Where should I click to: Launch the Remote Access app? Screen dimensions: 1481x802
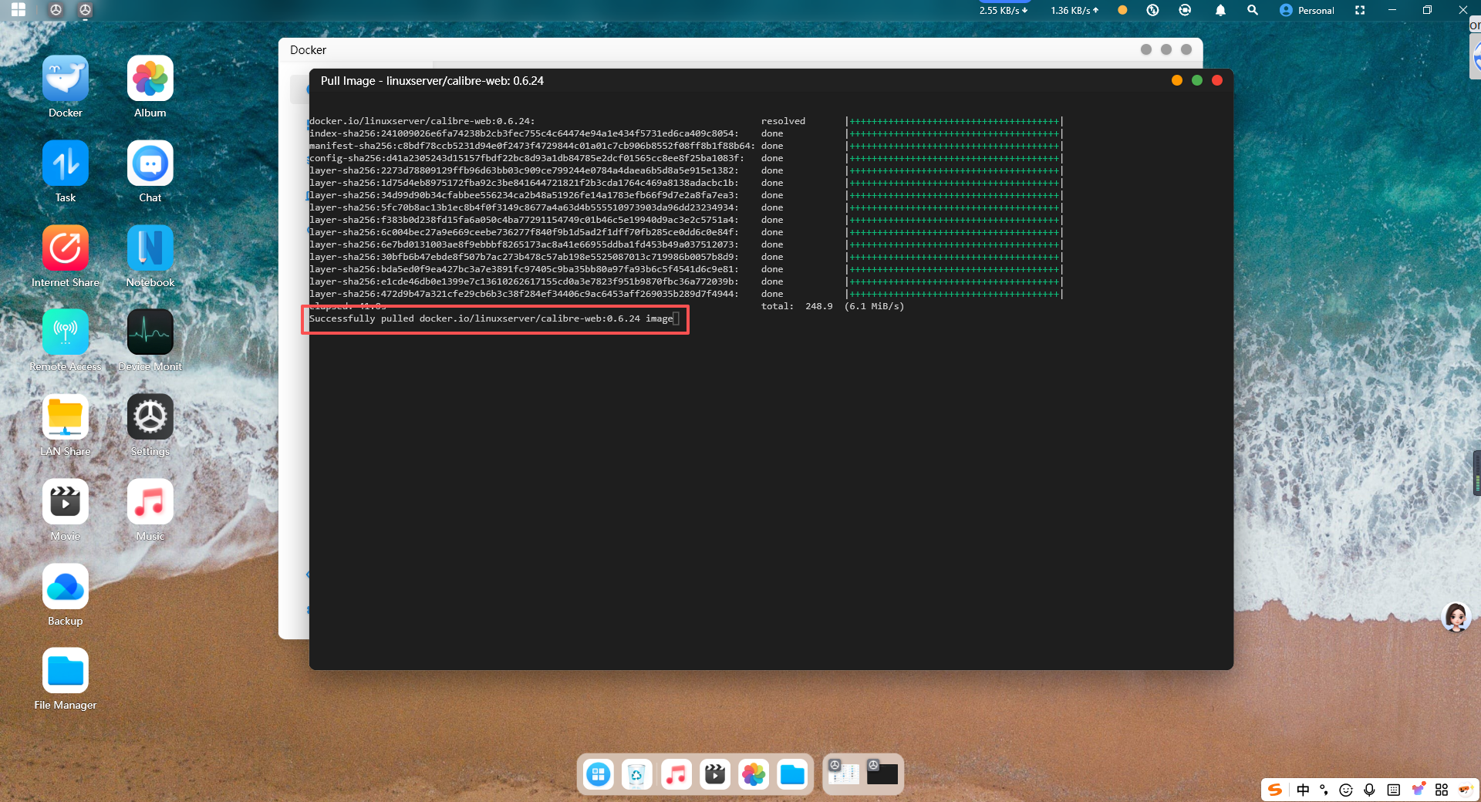coord(66,332)
